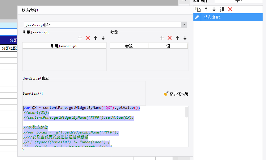Click the pencil edit icon for 状态改变1
The width and height of the screenshot is (266, 160).
pos(197,17)
